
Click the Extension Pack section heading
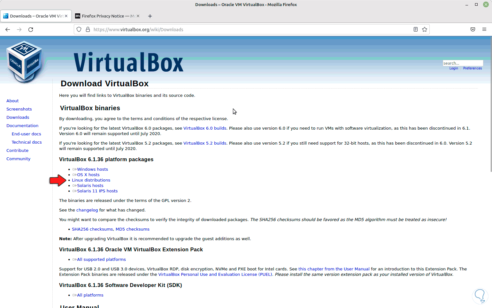[x=131, y=250]
